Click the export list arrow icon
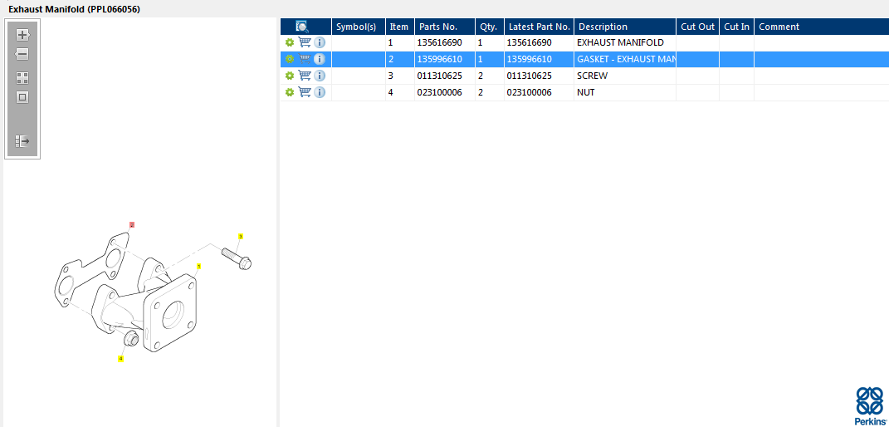Image resolution: width=889 pixels, height=427 pixels. point(22,141)
